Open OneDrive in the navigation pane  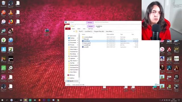[72, 78]
